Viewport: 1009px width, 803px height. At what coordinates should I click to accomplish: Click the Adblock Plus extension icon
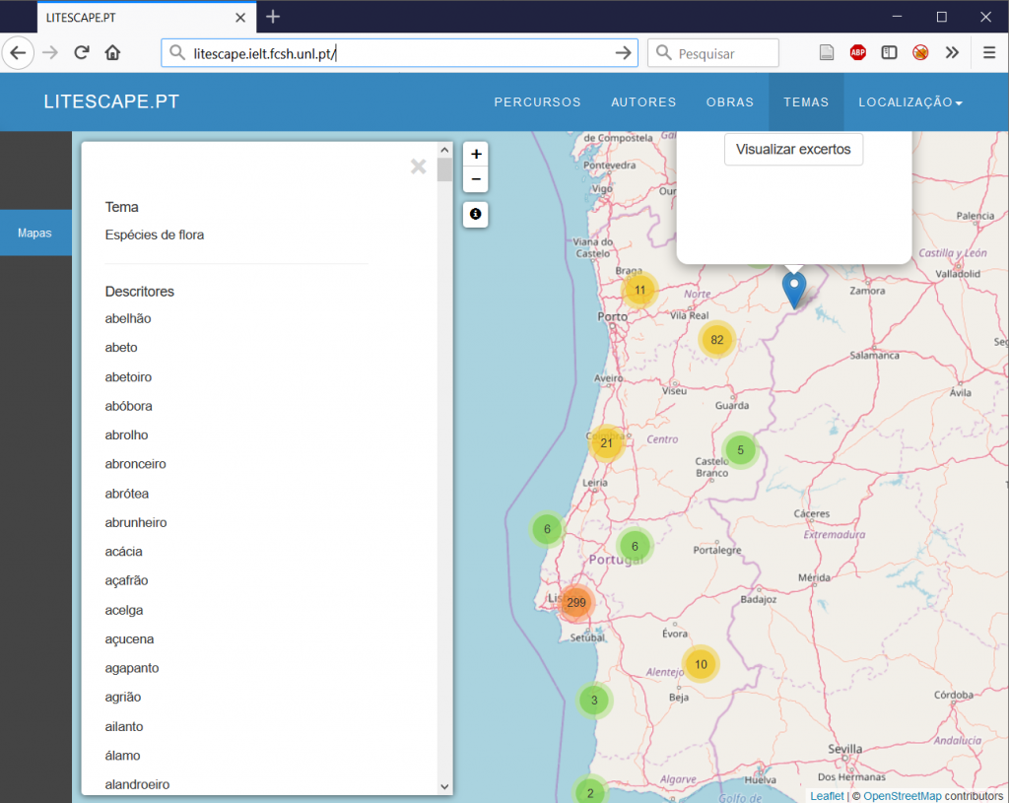[858, 53]
